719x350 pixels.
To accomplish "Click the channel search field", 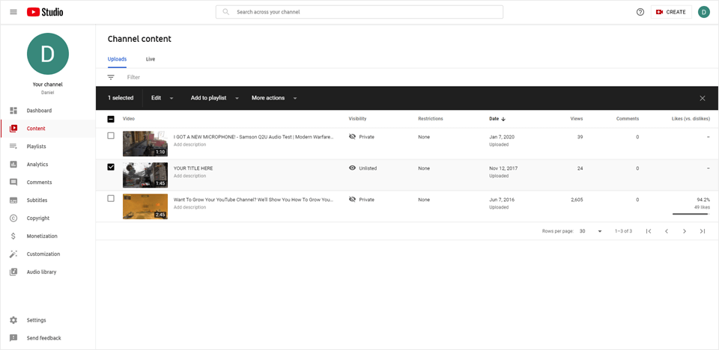I will tap(359, 12).
